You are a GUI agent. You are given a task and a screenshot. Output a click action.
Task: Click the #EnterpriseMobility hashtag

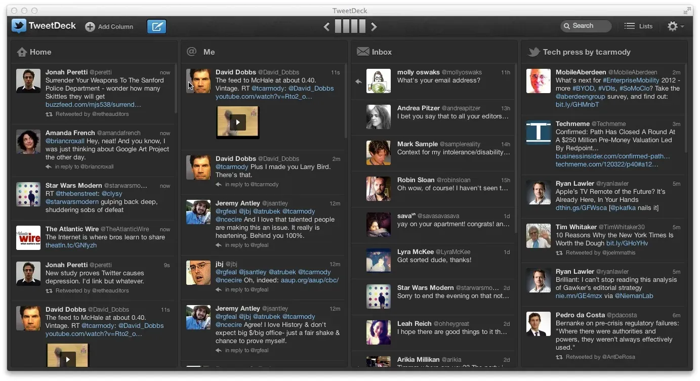pyautogui.click(x=631, y=80)
